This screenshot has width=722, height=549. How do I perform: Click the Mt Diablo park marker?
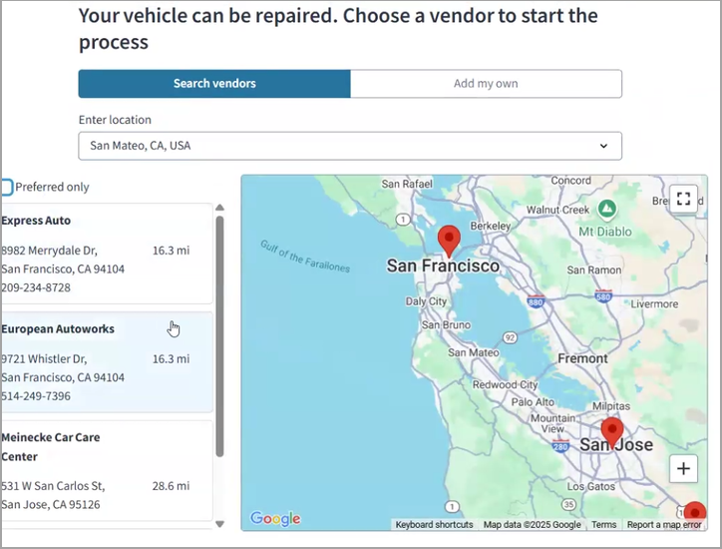610,209
